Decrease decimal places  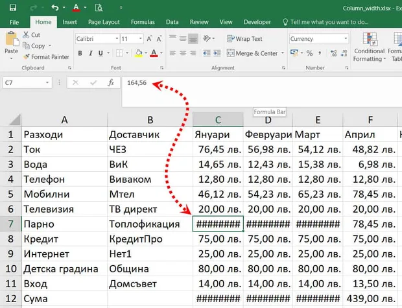(344, 53)
